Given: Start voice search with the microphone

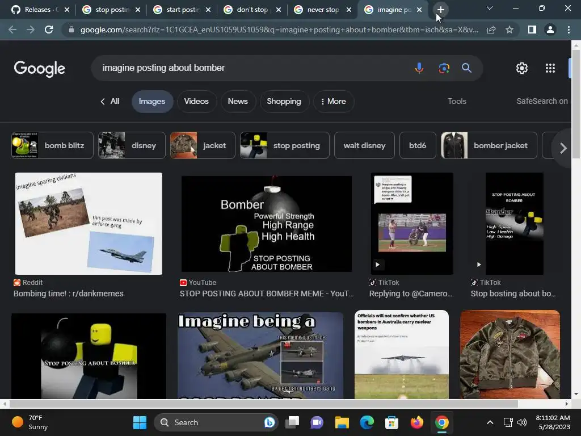Looking at the screenshot, I should (x=419, y=68).
